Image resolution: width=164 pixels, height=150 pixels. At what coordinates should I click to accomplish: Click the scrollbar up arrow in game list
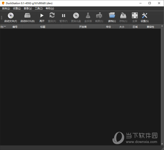click(x=162, y=26)
